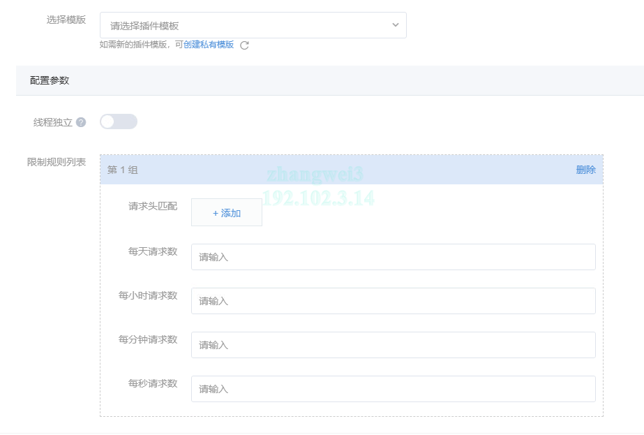644x435 pixels.
Task: Click the 第 1 组 group header
Action: (x=123, y=170)
